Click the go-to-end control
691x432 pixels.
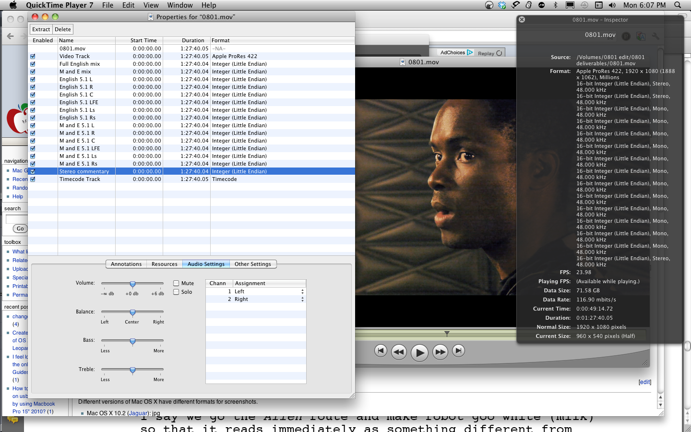click(458, 351)
